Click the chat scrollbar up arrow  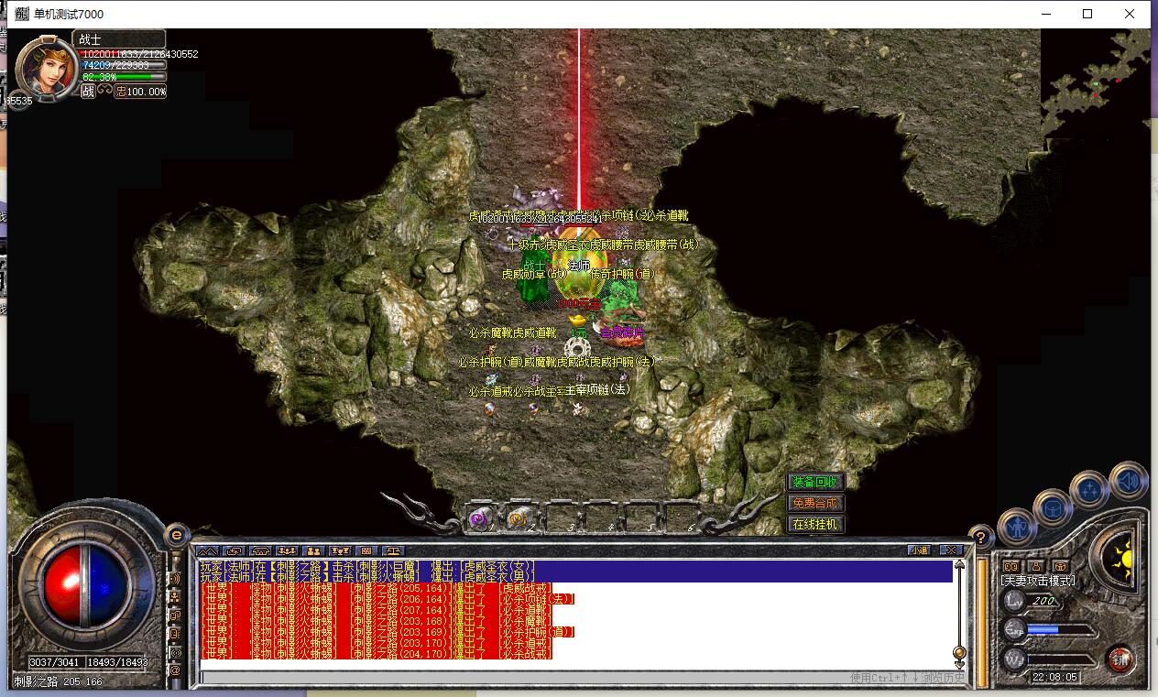pos(959,563)
